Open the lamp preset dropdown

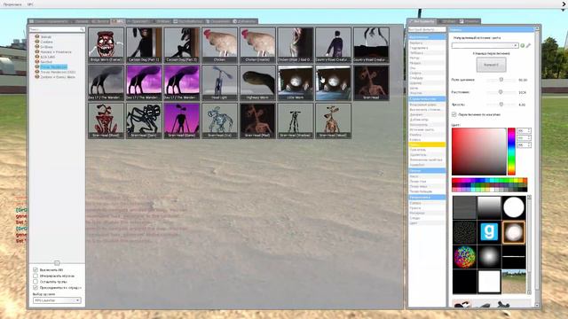pos(485,45)
